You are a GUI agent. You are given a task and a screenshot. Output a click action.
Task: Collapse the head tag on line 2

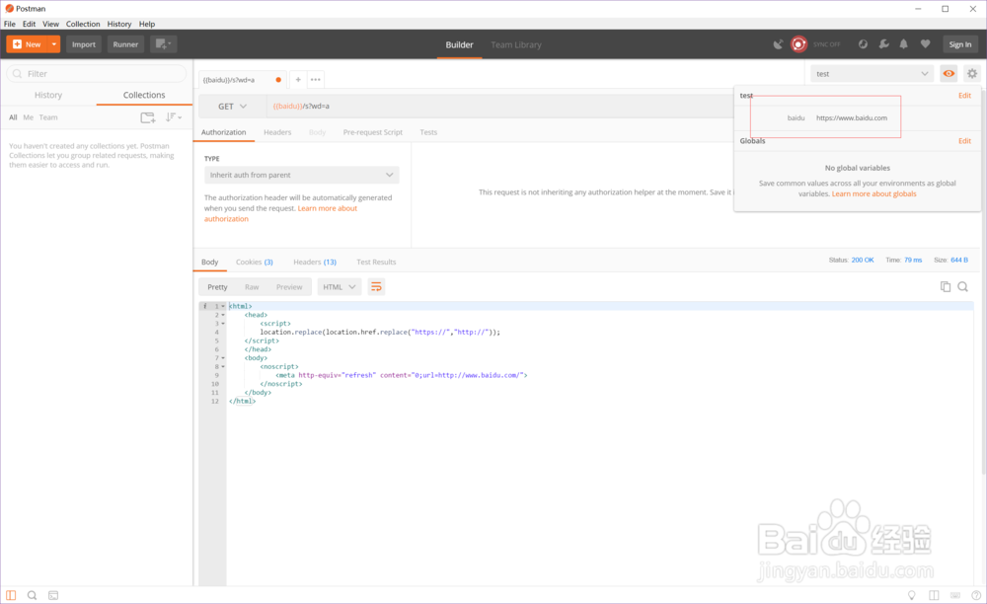point(223,315)
